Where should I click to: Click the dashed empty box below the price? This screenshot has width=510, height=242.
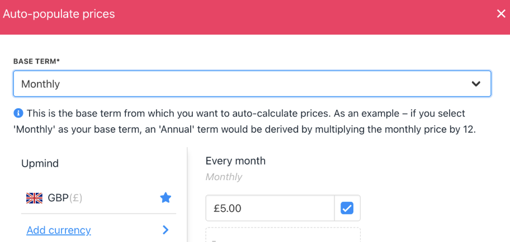pyautogui.click(x=283, y=235)
